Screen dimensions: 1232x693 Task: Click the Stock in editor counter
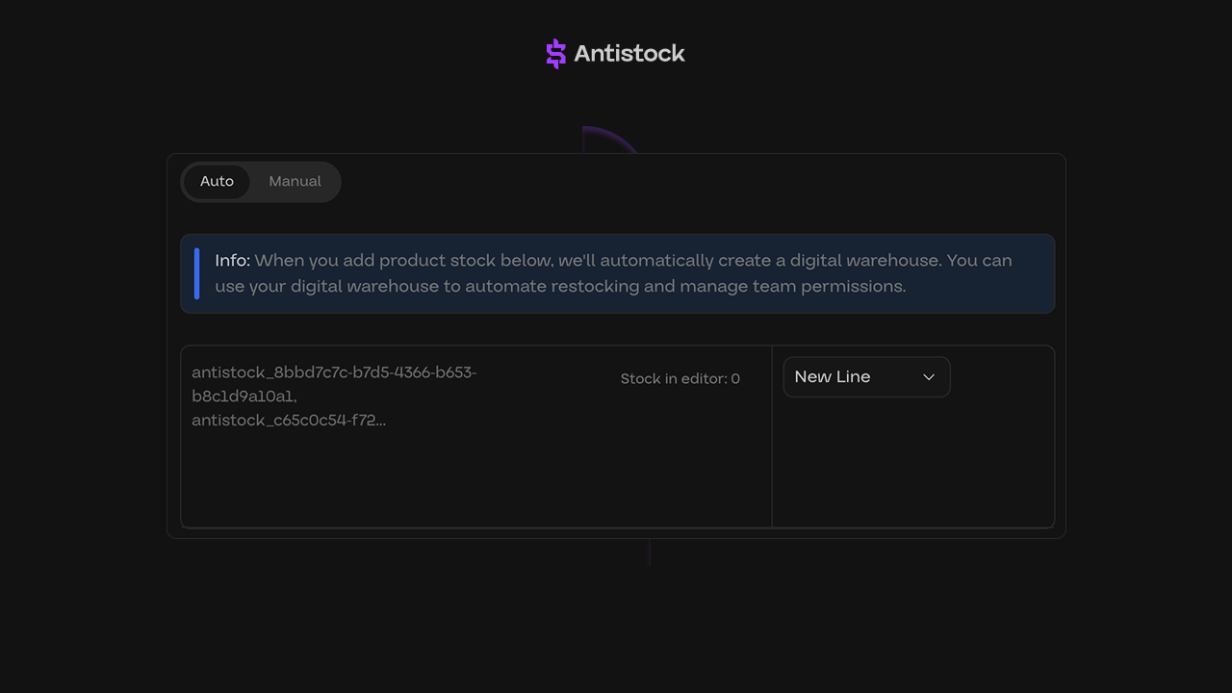coord(680,378)
